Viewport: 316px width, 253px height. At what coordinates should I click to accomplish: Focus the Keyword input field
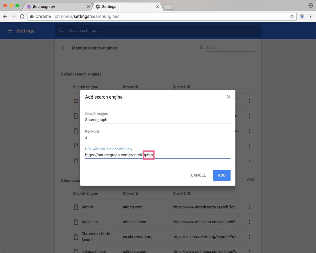click(x=158, y=137)
